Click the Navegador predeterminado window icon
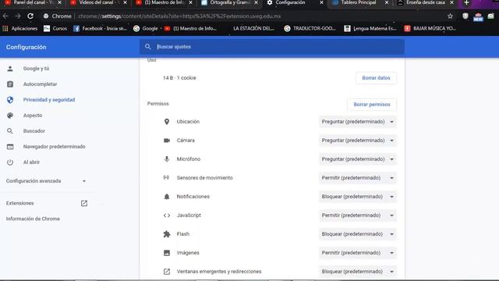Screen dimensions: 499x281 [x=10, y=147]
